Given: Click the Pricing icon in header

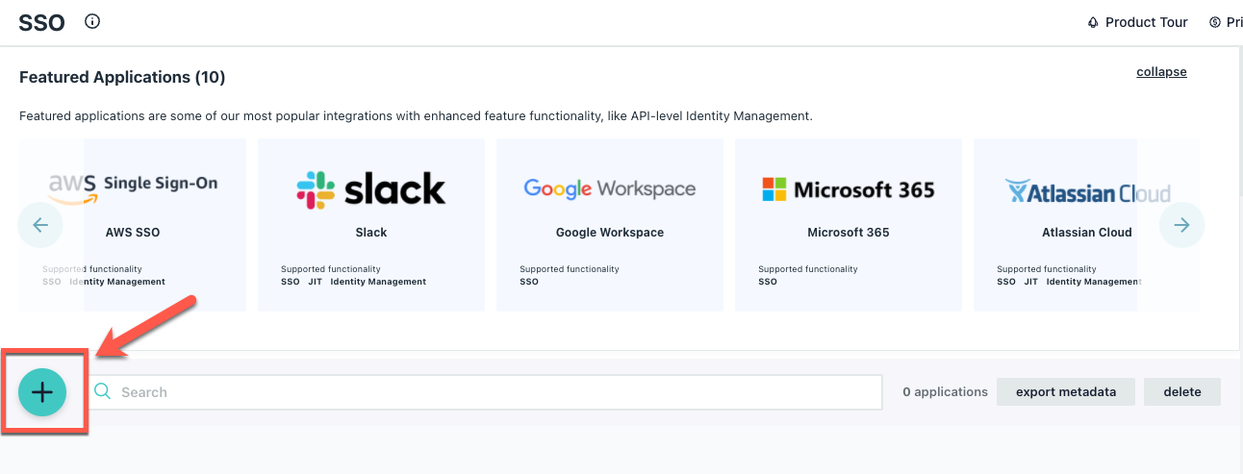Looking at the screenshot, I should [1215, 22].
